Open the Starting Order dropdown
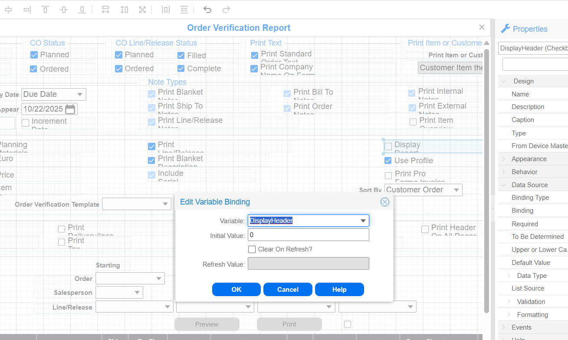This screenshot has height=340, width=568. (x=159, y=278)
